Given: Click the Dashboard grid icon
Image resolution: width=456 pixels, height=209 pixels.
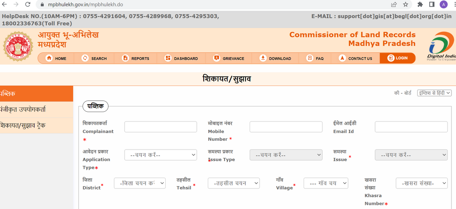Looking at the screenshot, I should coord(168,58).
